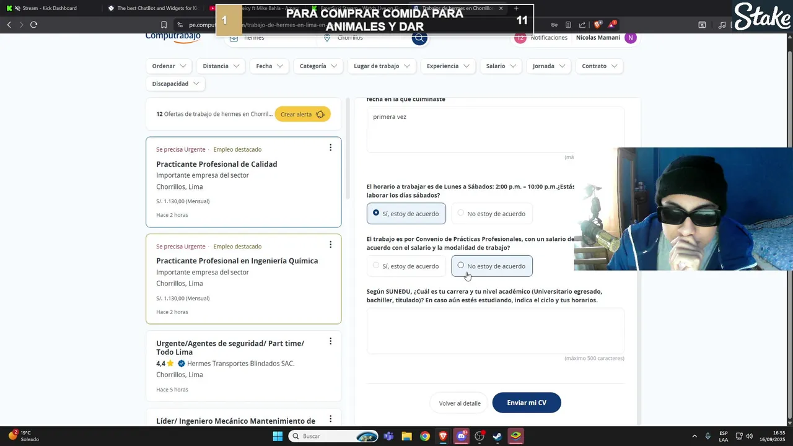This screenshot has height=446, width=793.
Task: Click the empty SUNEDU career answer text area
Action: coord(495,331)
